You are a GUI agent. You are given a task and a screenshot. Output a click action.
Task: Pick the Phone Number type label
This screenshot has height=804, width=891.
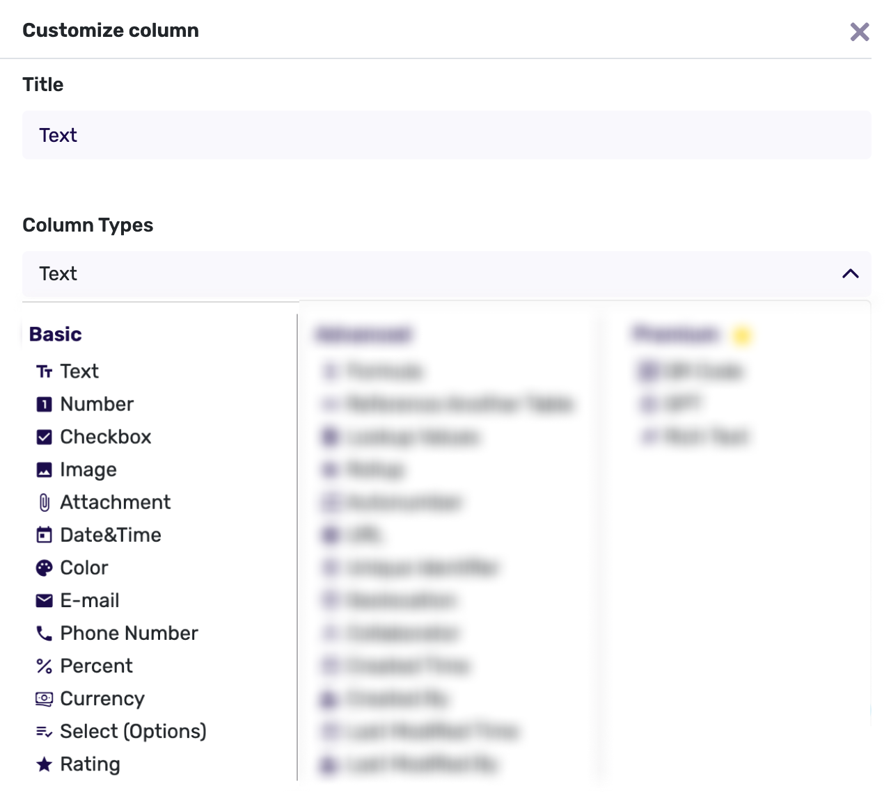129,633
